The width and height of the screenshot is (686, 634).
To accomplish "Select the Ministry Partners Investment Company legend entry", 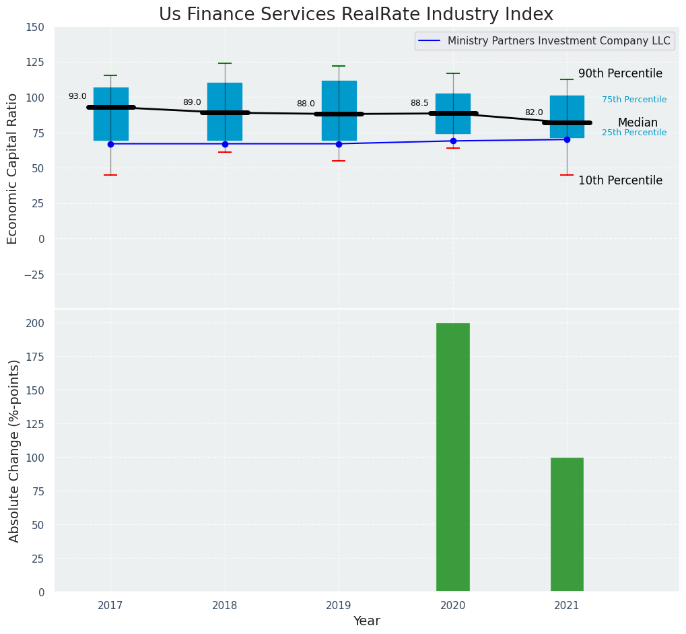I will pyautogui.click(x=545, y=41).
